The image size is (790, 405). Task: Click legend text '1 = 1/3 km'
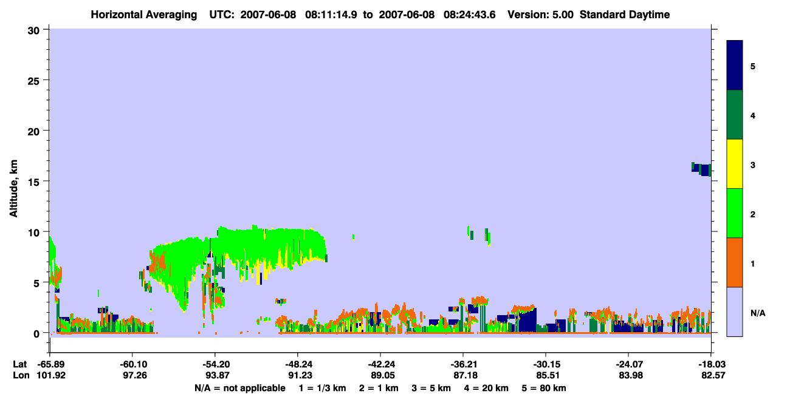[x=323, y=388]
